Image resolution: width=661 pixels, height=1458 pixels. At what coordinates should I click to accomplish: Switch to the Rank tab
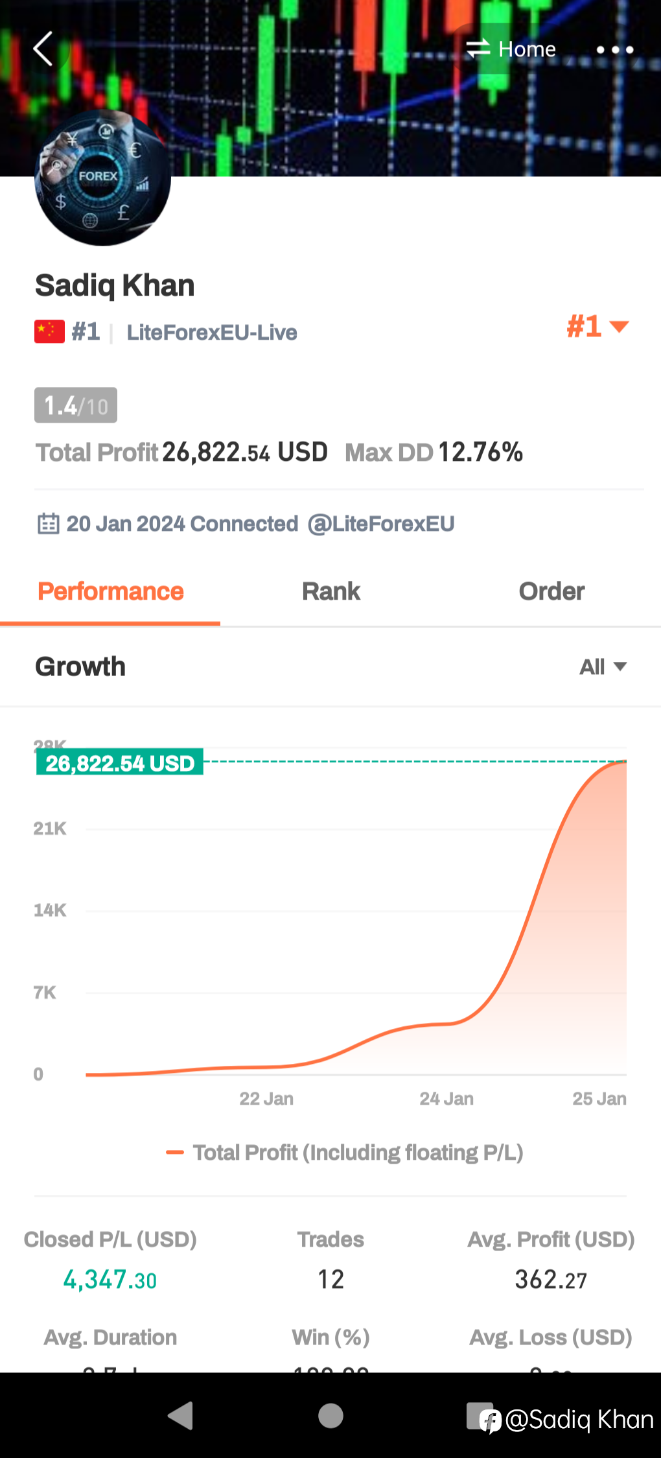[330, 591]
